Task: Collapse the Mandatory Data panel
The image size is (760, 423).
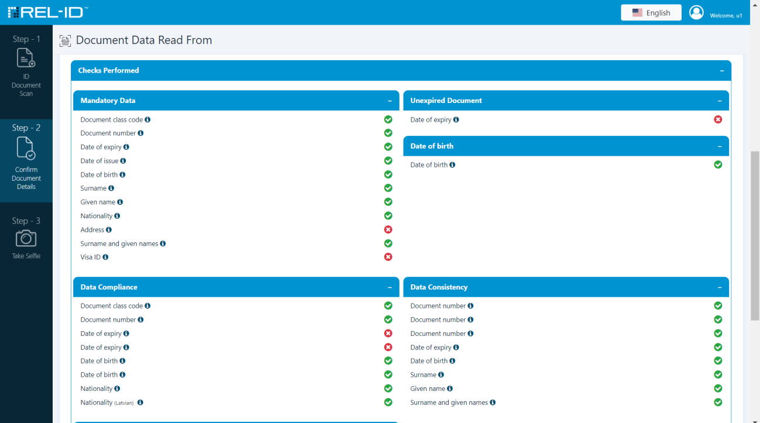Action: point(390,101)
